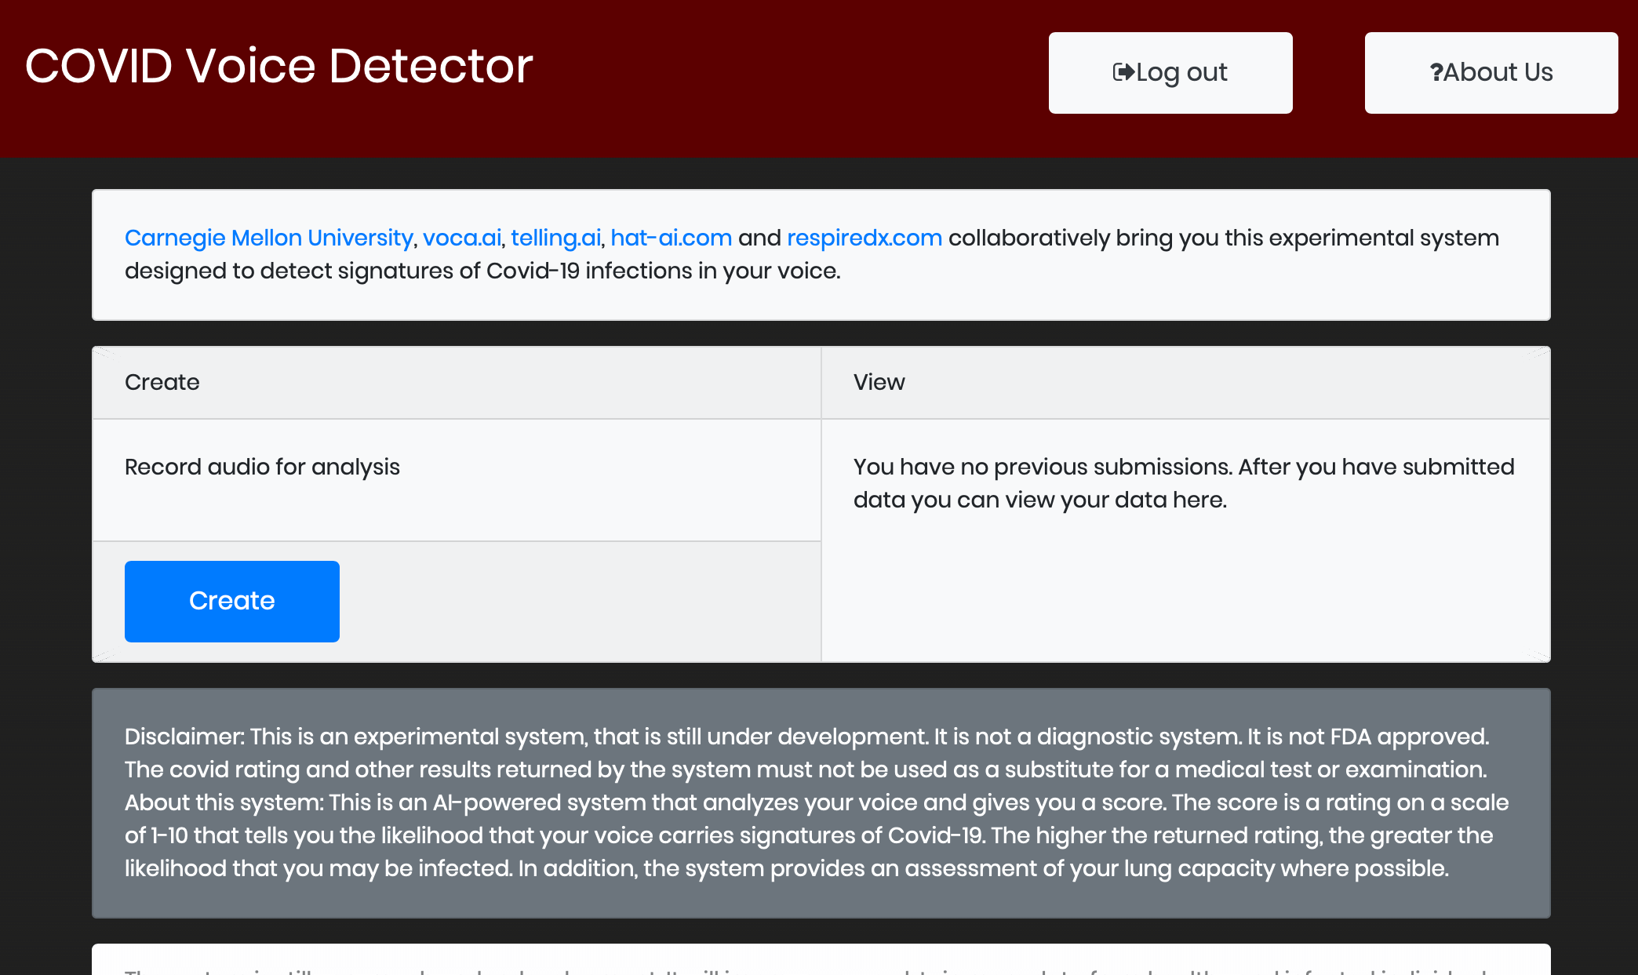Select the View panel header

(x=879, y=382)
